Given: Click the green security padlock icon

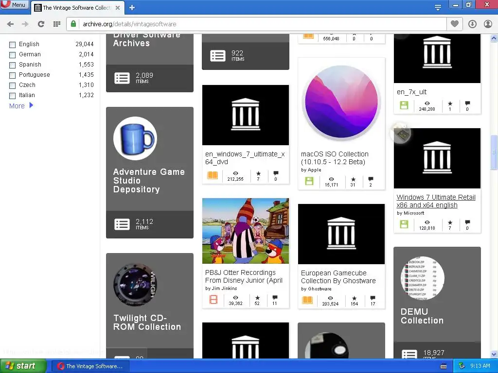Looking at the screenshot, I should pos(73,24).
